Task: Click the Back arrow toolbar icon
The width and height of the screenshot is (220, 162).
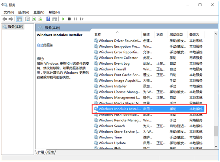Action: (5, 19)
